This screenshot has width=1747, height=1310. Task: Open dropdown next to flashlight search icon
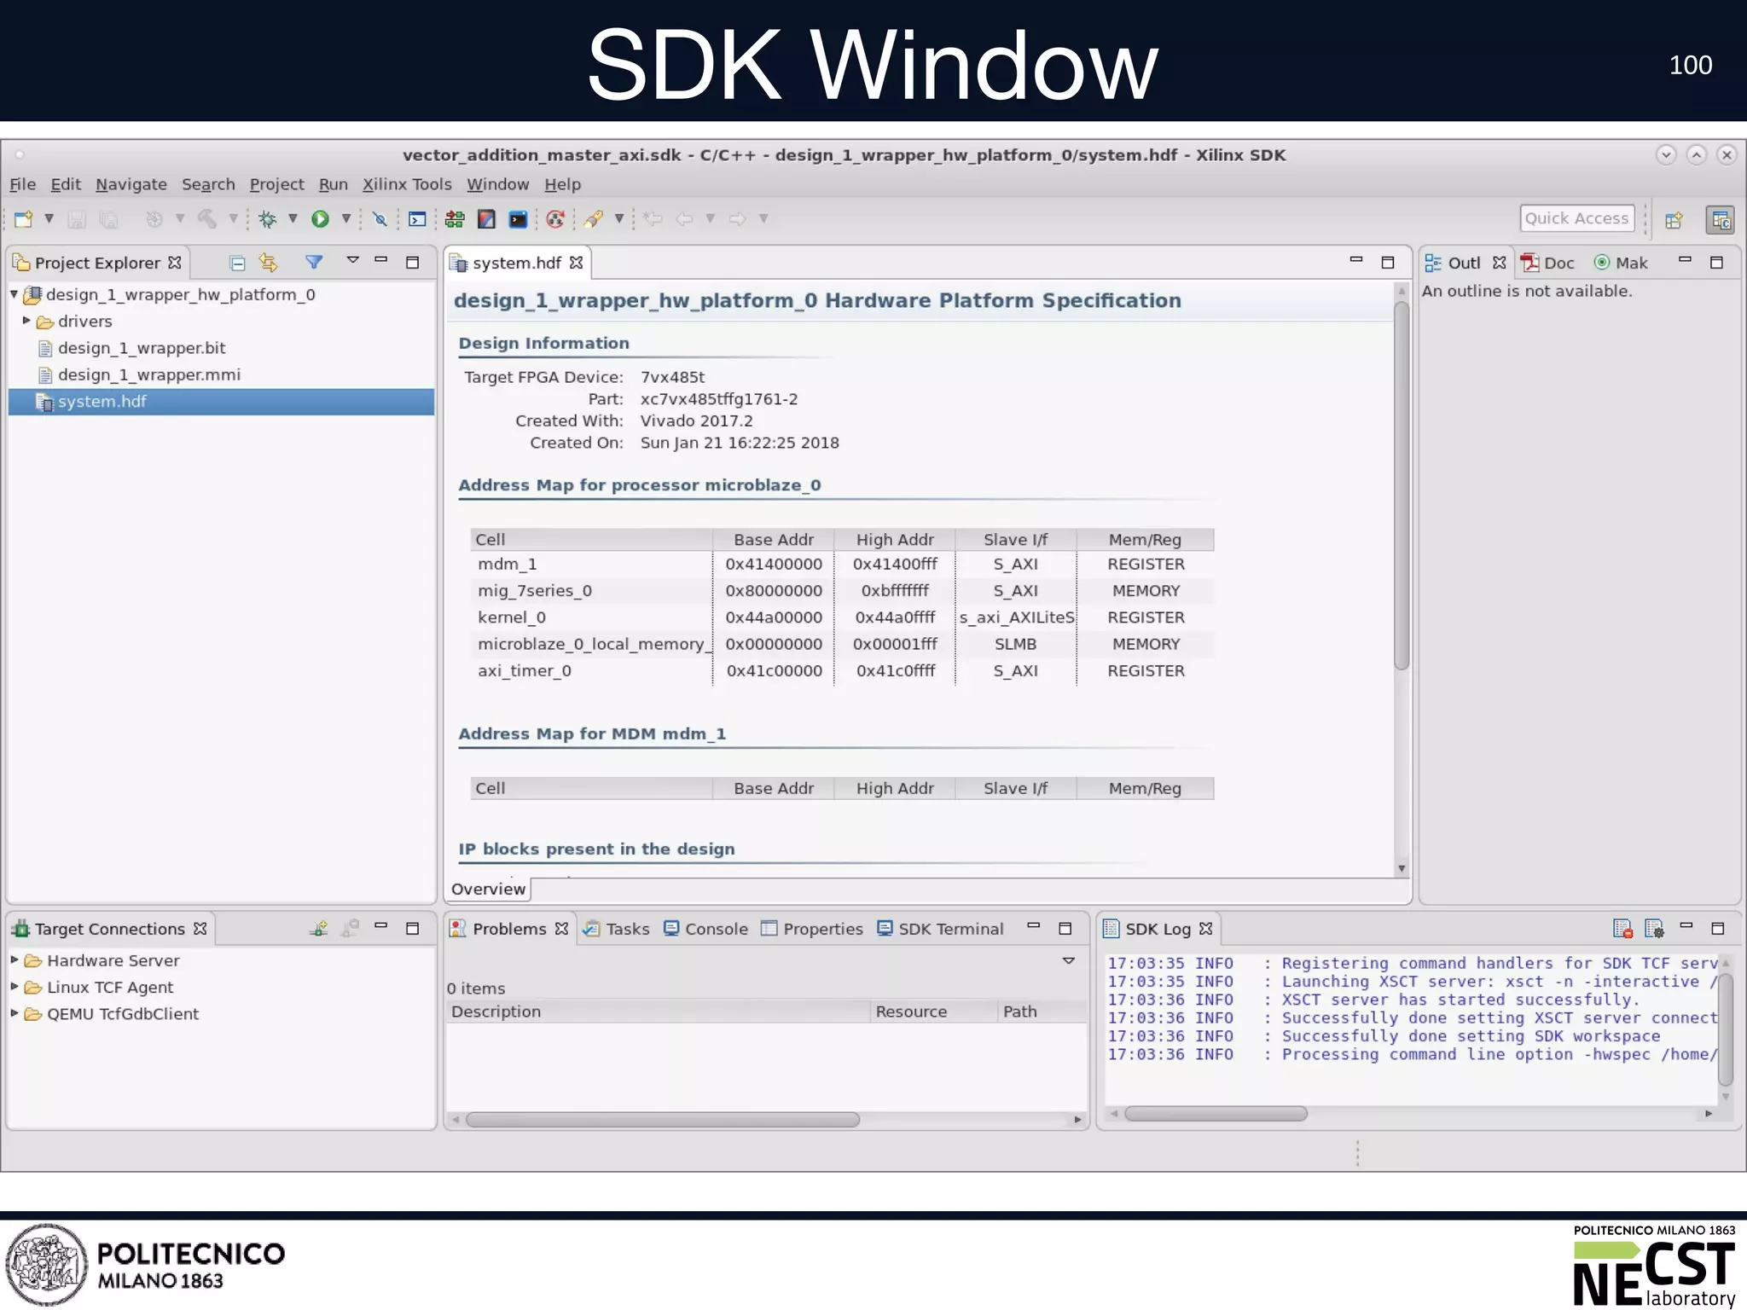coord(619,218)
